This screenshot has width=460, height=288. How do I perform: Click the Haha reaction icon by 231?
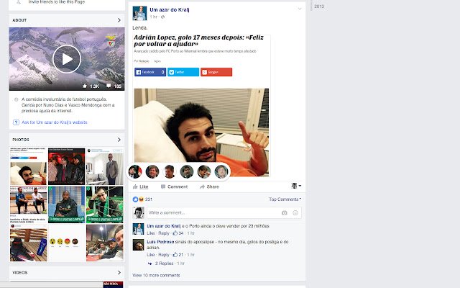(x=141, y=199)
